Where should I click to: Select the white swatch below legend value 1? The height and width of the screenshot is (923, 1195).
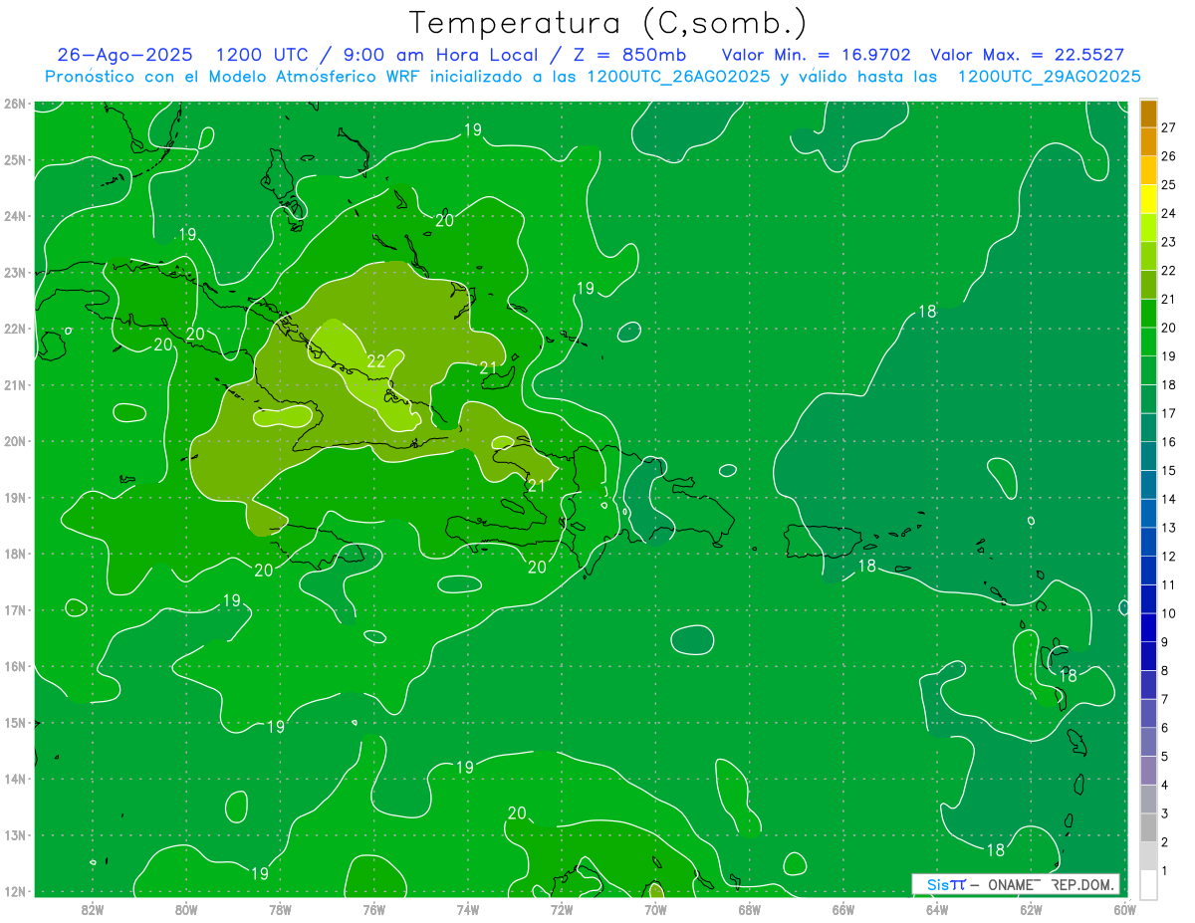tap(1148, 884)
